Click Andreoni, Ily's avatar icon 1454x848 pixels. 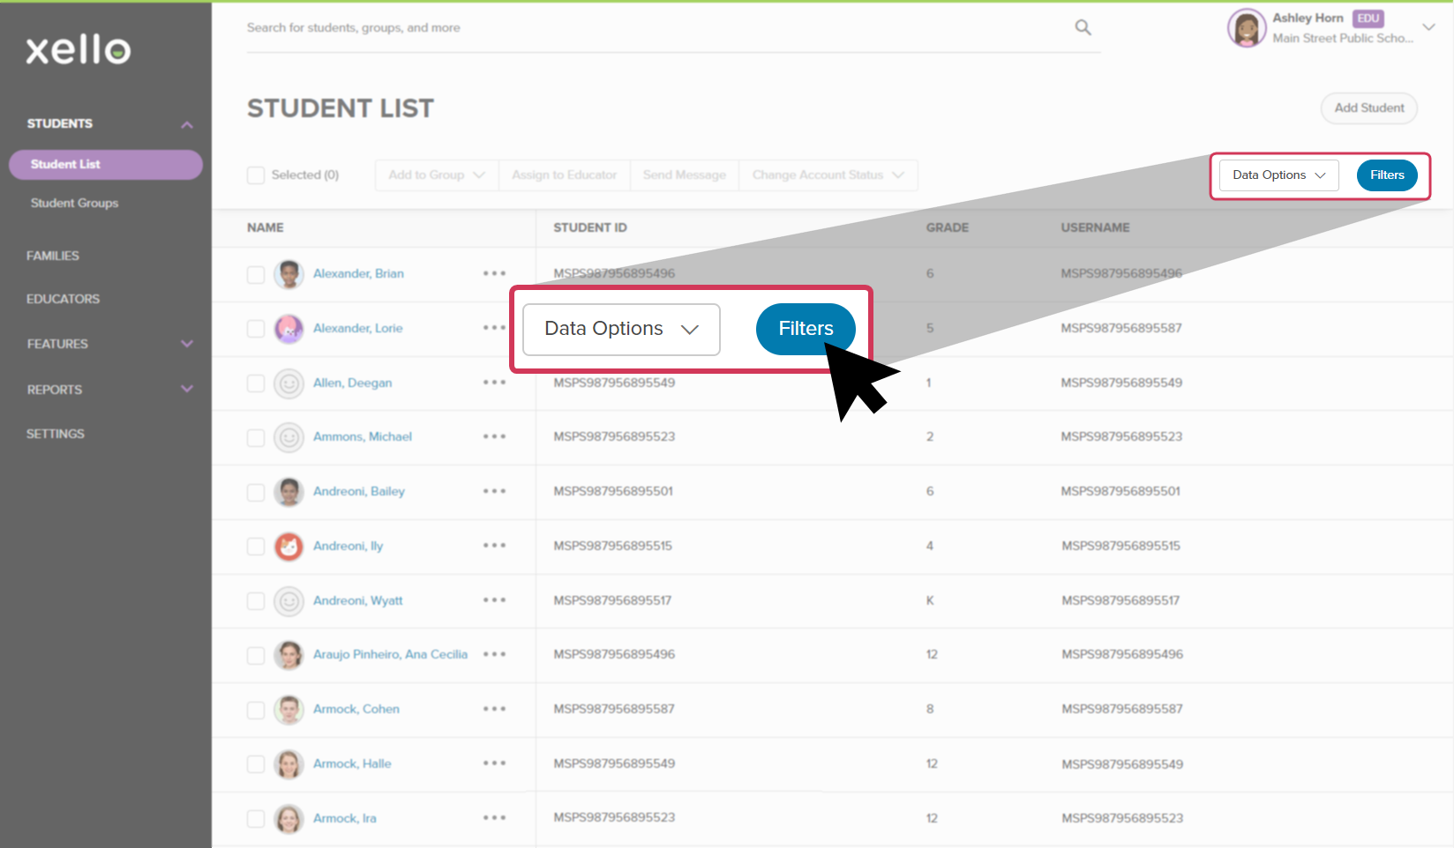point(289,547)
